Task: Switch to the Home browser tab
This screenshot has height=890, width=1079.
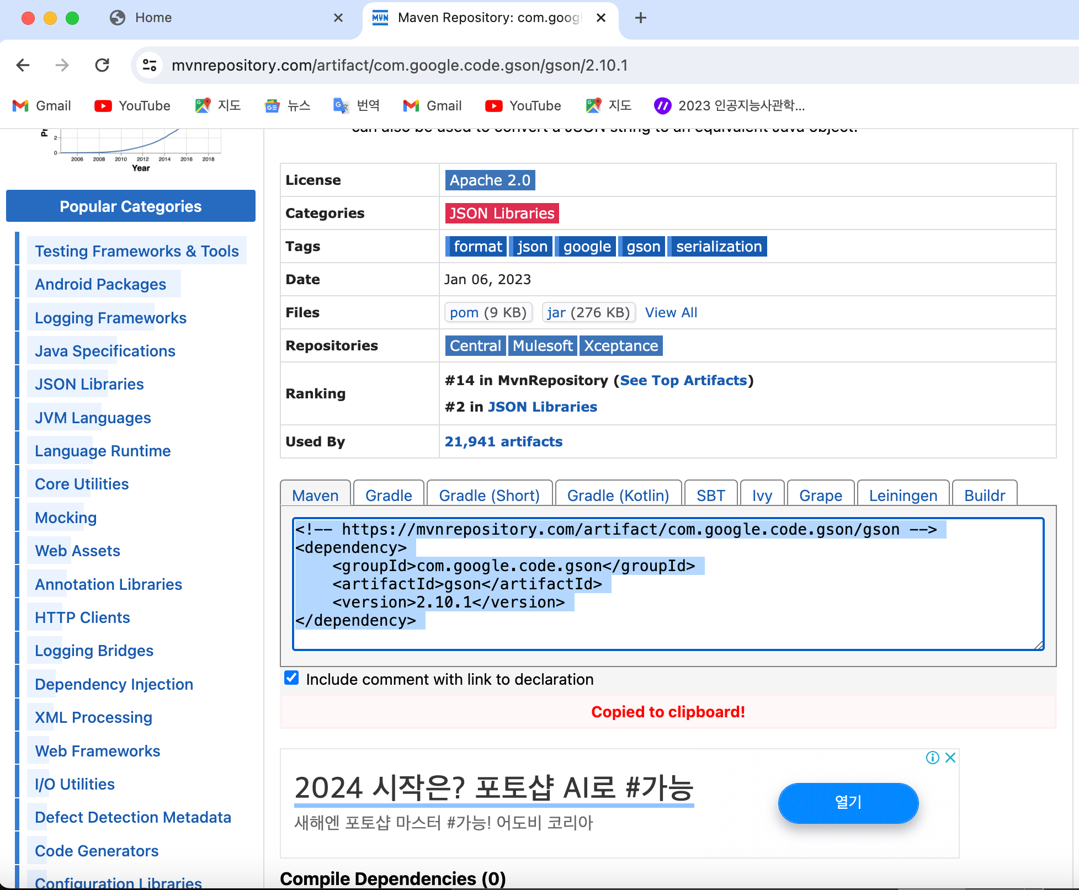Action: [153, 18]
